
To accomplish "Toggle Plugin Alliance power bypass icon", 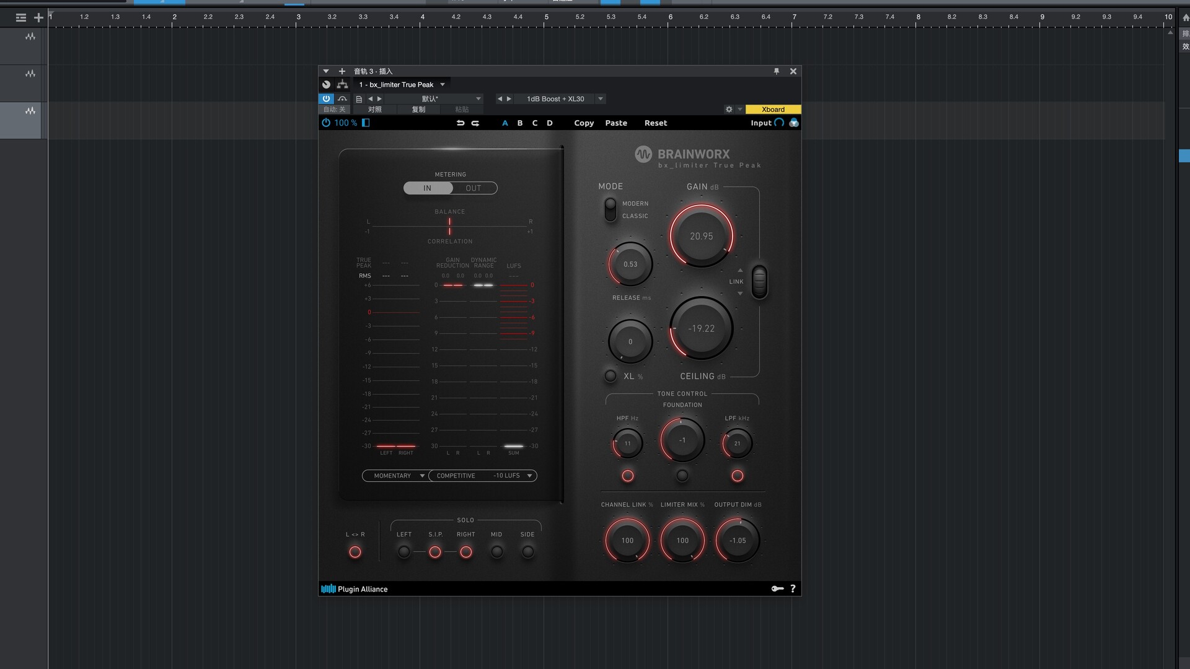I will coord(326,123).
